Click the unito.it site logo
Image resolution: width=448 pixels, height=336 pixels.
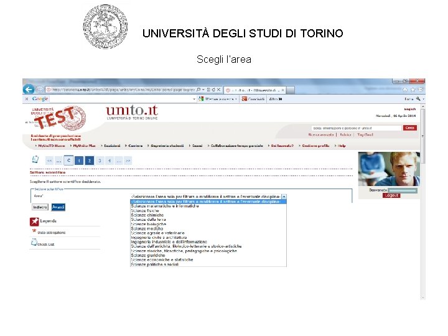[132, 112]
